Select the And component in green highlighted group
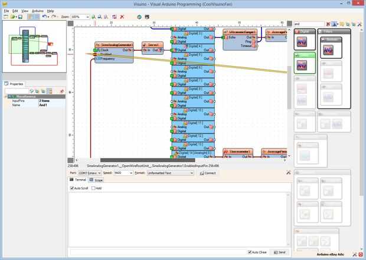Screen dimensions: 366x260 302,65
